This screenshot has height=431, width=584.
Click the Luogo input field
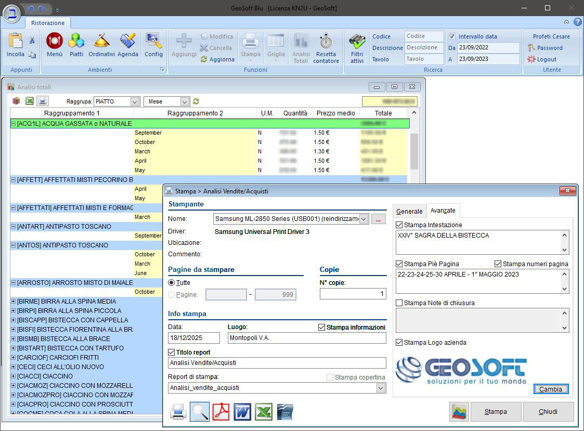tap(307, 338)
